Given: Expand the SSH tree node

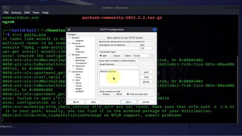Looking at the screenshot, I should pos(73,80).
